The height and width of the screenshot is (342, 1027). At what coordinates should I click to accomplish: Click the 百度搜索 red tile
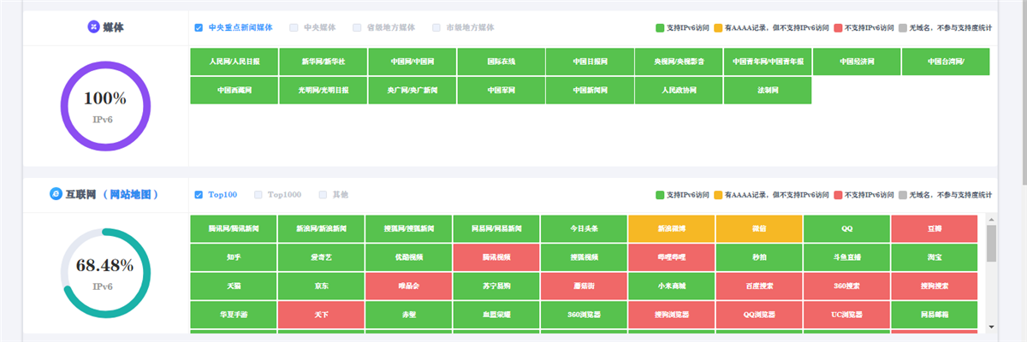coord(758,285)
